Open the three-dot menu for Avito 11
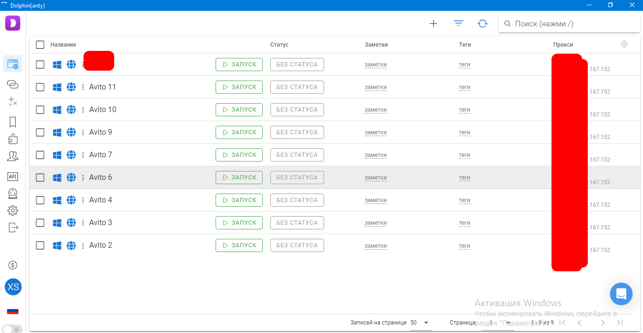Image resolution: width=643 pixels, height=333 pixels. tap(83, 87)
